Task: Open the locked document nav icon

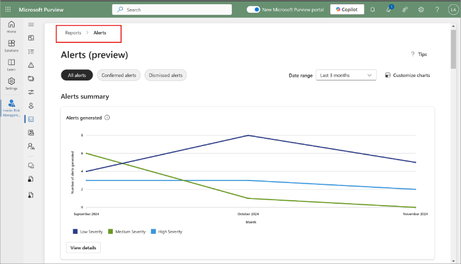Action: pos(31,179)
